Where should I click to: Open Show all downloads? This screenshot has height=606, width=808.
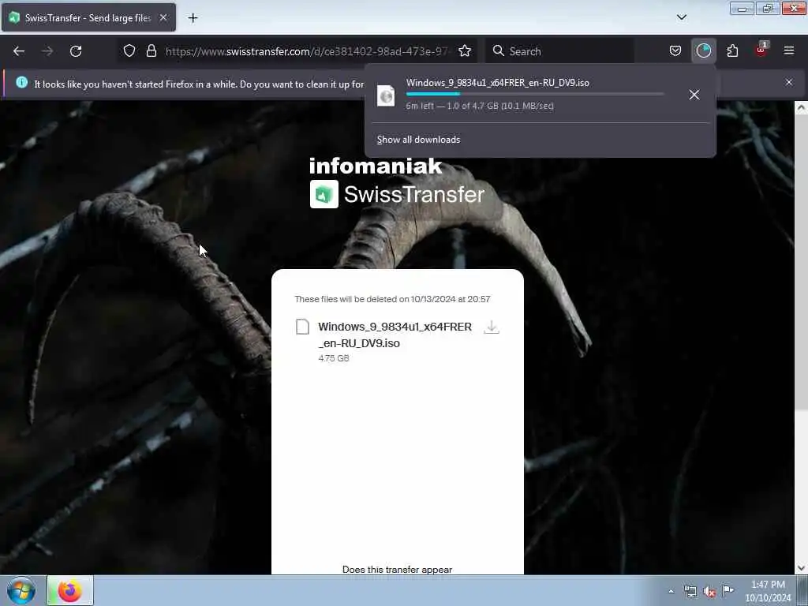coord(418,140)
